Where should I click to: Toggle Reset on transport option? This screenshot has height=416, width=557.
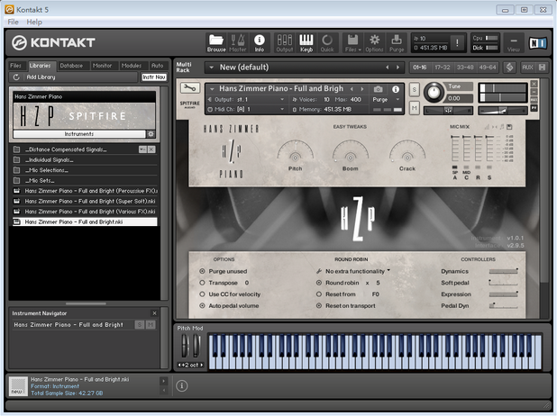coord(319,305)
